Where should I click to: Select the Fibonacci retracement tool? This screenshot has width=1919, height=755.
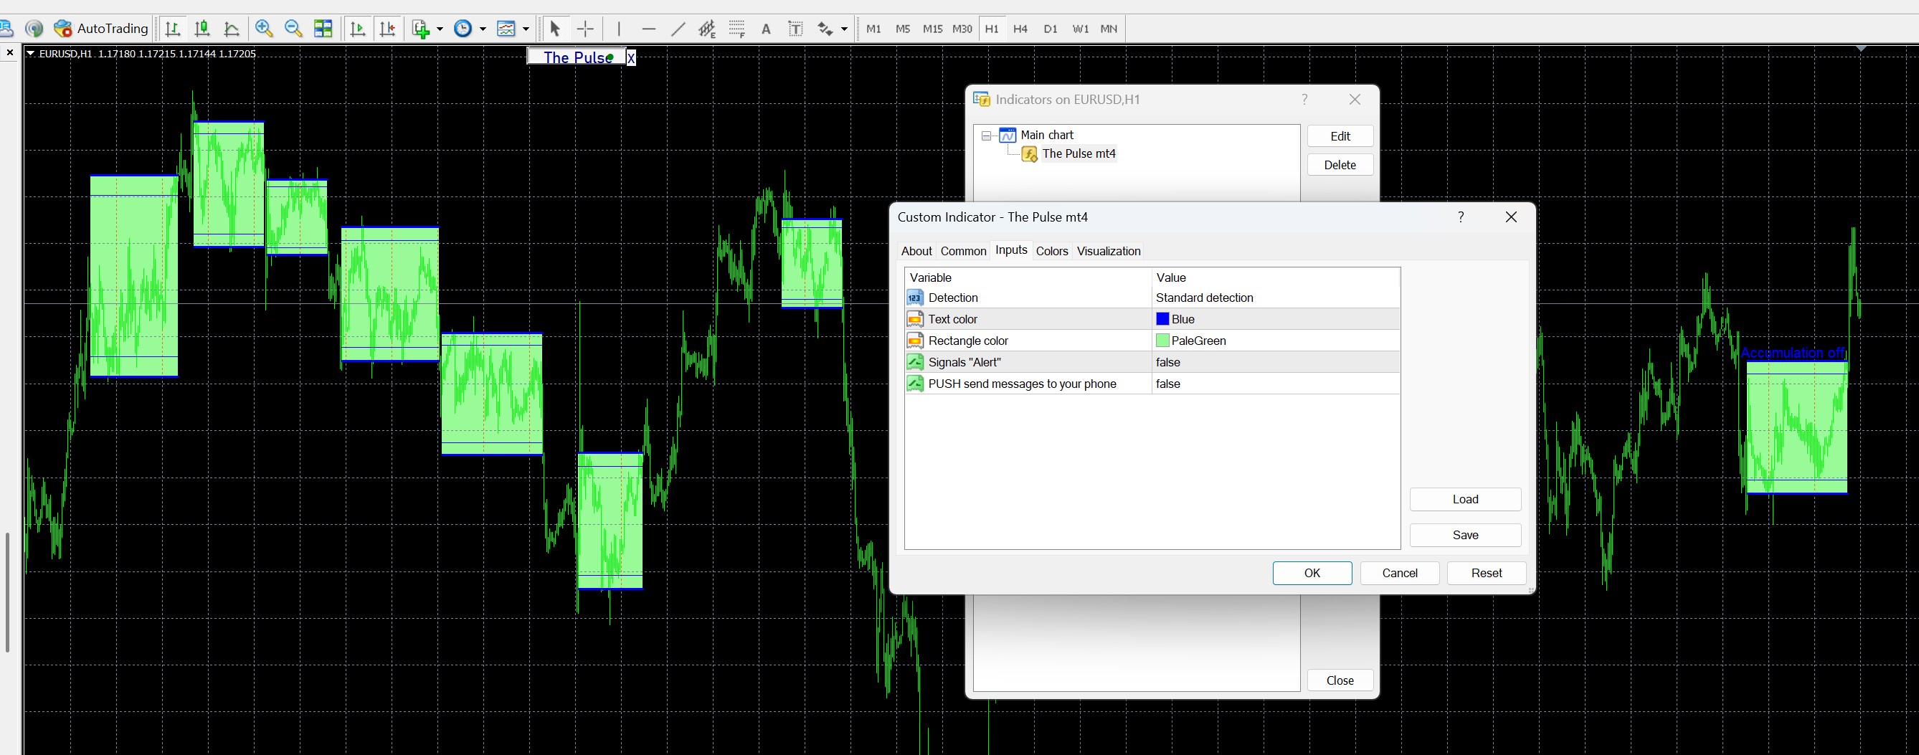(736, 29)
